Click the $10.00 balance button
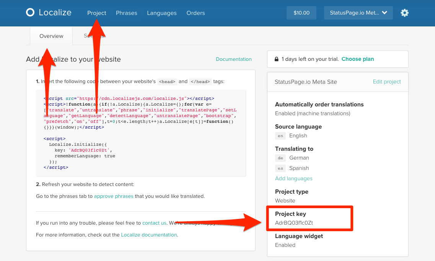The height and width of the screenshot is (261, 435). [301, 13]
